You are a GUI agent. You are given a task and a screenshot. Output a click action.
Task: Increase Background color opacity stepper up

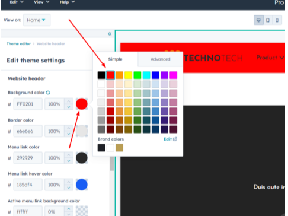coord(69,101)
